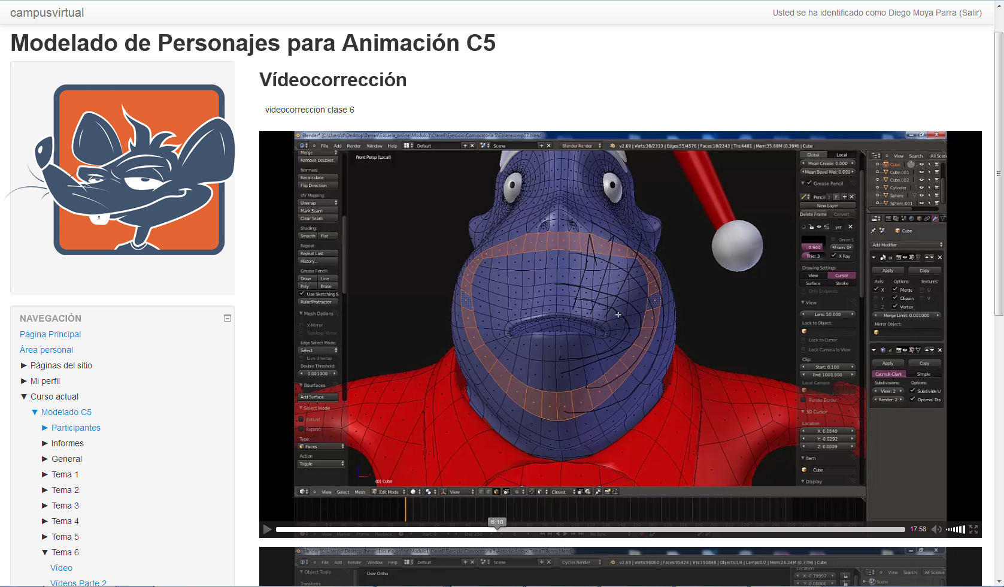Collapse the Curso actual node
This screenshot has width=1004, height=587.
pos(24,397)
